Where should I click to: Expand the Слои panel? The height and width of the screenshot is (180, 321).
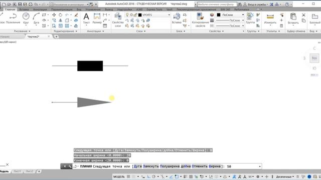pos(141,31)
